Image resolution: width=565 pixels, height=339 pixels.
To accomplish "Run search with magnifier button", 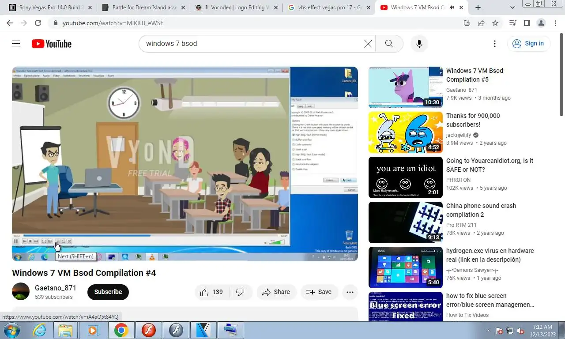I will [x=389, y=43].
